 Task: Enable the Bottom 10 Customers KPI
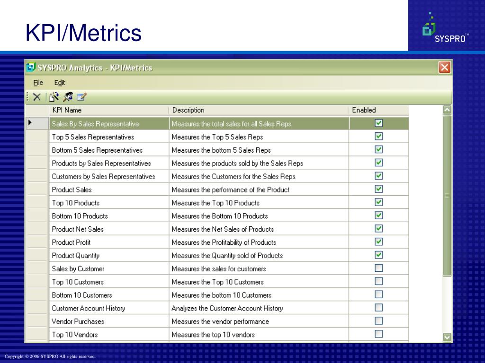[x=378, y=294]
